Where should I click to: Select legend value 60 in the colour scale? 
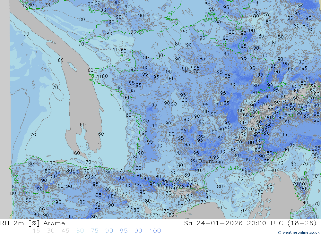click(80, 231)
